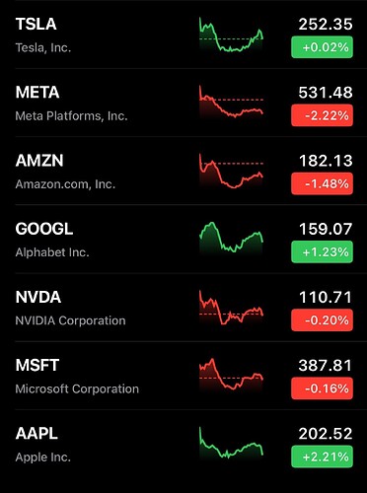Toggle AAPL +2.21% change badge
The height and width of the screenshot is (493, 367).
tap(322, 457)
